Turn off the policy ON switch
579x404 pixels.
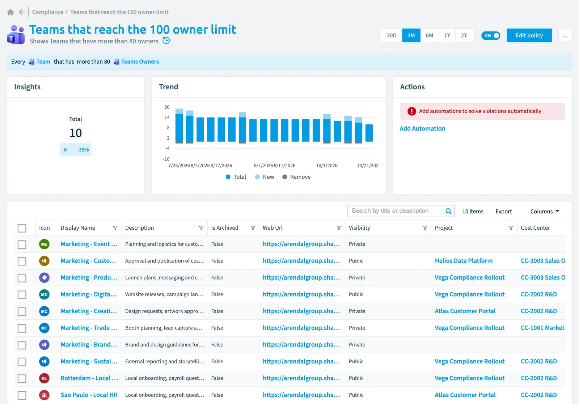491,35
